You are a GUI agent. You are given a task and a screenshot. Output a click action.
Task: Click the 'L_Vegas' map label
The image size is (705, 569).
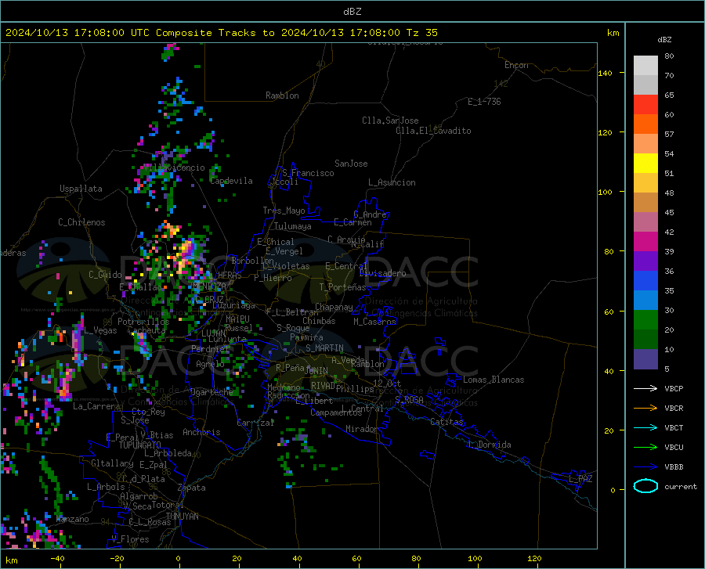coord(100,330)
